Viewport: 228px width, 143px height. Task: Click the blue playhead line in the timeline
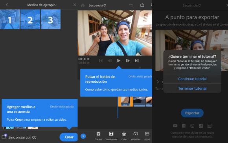click(118, 107)
